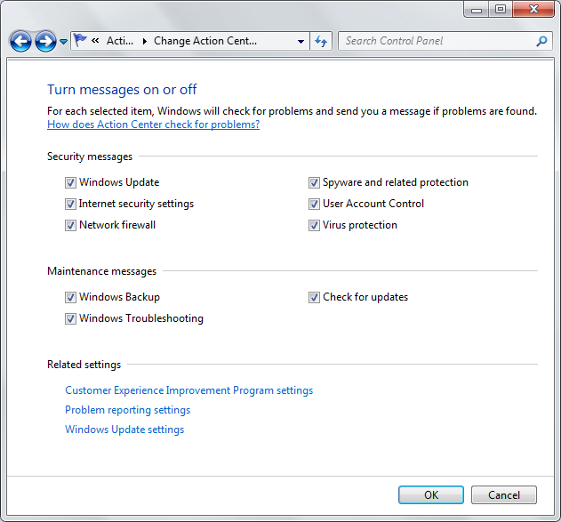
Task: Click the 'Maintenance messages' section label
Action: 102,271
